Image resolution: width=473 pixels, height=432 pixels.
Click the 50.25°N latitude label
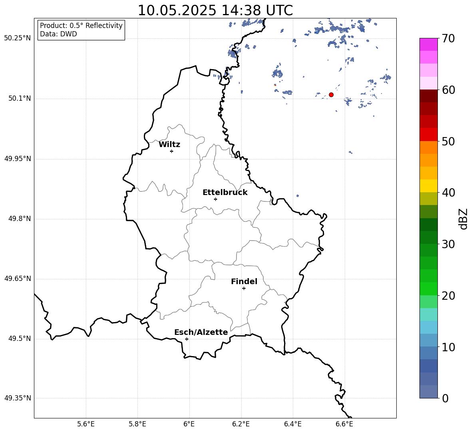click(x=18, y=38)
